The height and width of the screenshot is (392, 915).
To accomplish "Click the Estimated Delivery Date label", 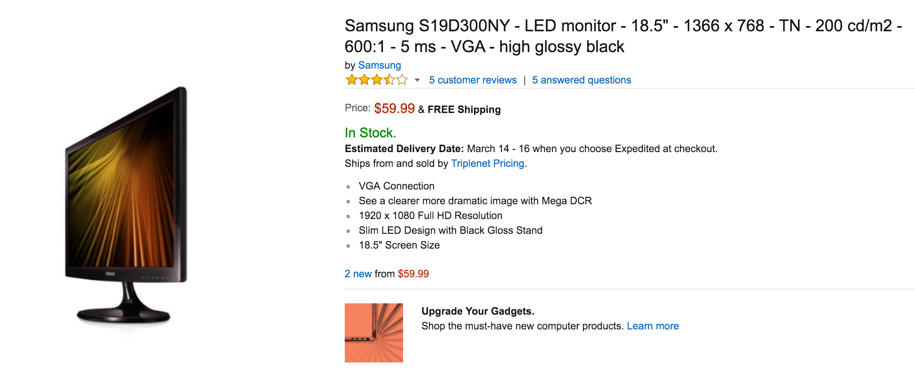I will coord(404,149).
